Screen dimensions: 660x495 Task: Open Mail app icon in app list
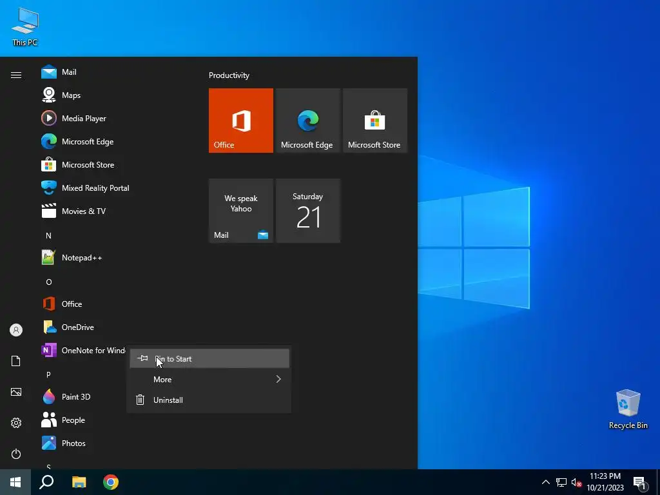[x=49, y=72]
